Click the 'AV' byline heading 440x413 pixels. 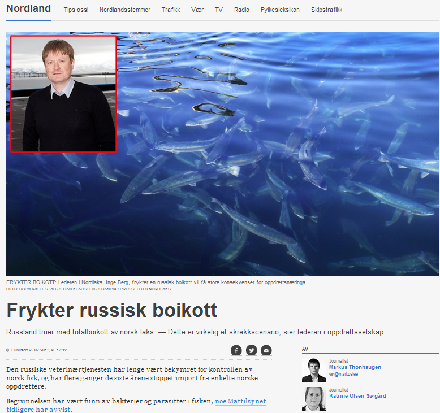click(305, 349)
